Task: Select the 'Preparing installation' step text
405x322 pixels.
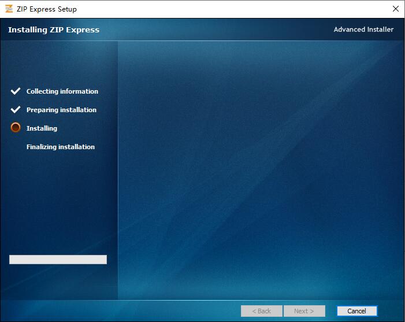Action: tap(61, 110)
